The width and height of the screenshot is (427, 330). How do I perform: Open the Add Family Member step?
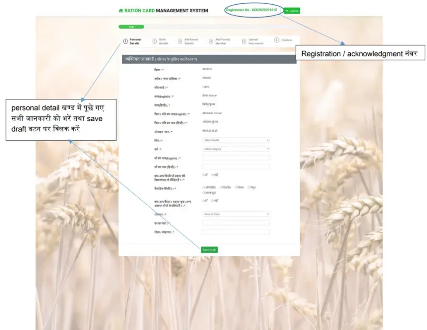[220, 41]
